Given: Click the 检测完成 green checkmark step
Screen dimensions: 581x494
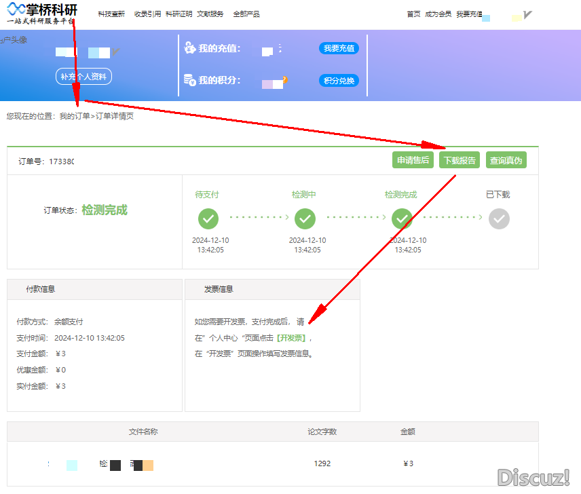Looking at the screenshot, I should pyautogui.click(x=402, y=218).
